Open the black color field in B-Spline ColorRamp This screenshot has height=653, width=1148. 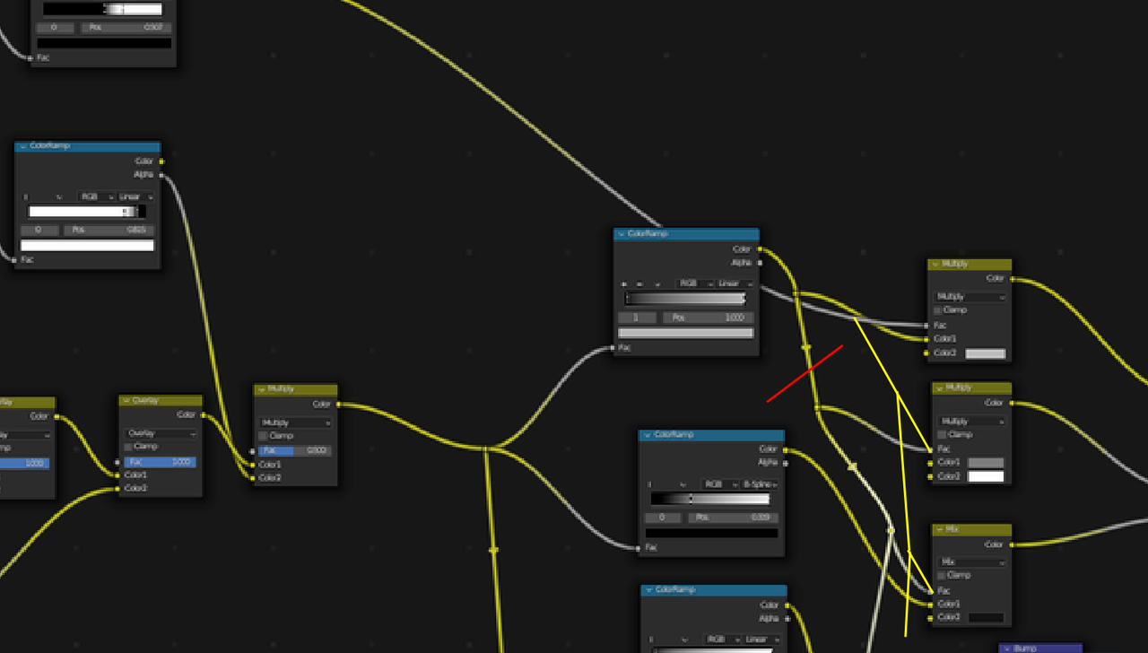point(712,533)
